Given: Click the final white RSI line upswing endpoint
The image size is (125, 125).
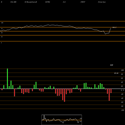Looking at the screenshot, I should click(x=111, y=28).
